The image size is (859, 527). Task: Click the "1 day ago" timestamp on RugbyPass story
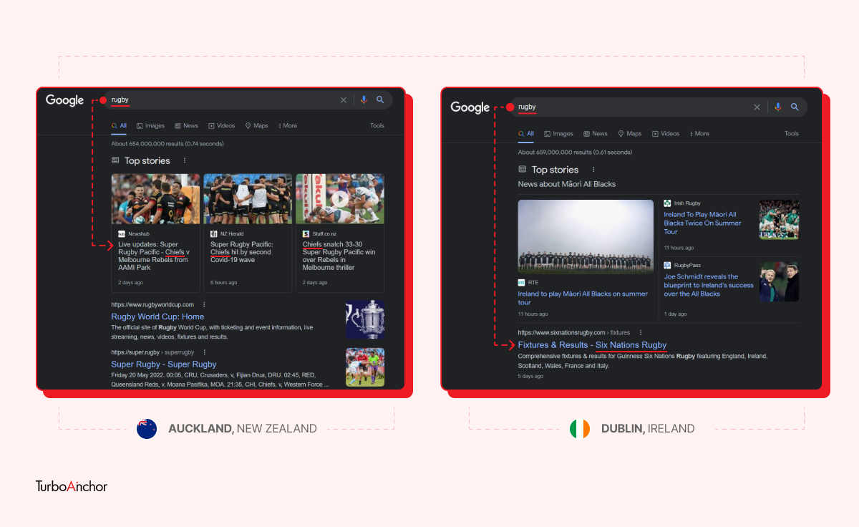tap(674, 314)
